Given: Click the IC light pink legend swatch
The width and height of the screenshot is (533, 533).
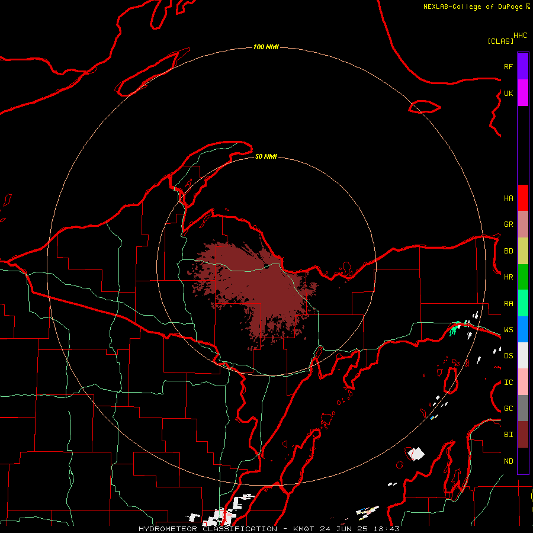Looking at the screenshot, I should [523, 382].
